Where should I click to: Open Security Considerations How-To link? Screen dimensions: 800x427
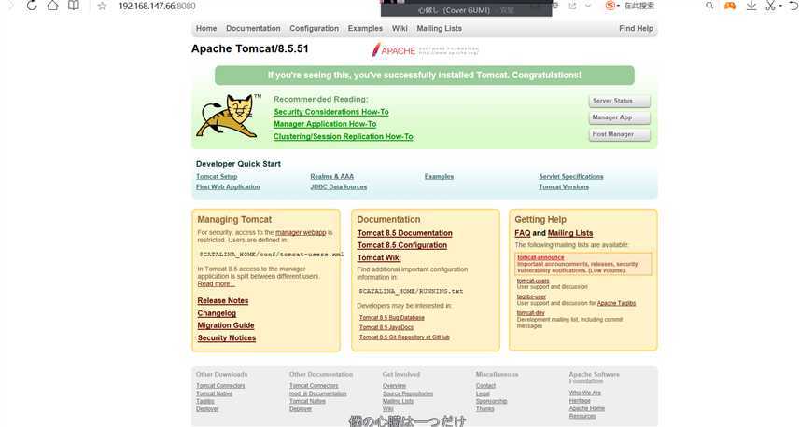click(x=331, y=112)
